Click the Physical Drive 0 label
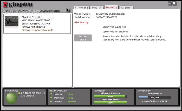Image resolution: width=182 pixels, height=111 pixels. [31, 17]
